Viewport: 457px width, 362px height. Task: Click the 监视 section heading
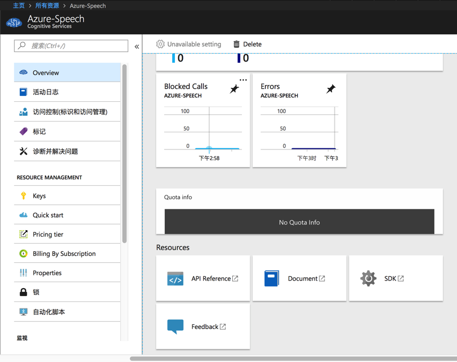(x=22, y=338)
